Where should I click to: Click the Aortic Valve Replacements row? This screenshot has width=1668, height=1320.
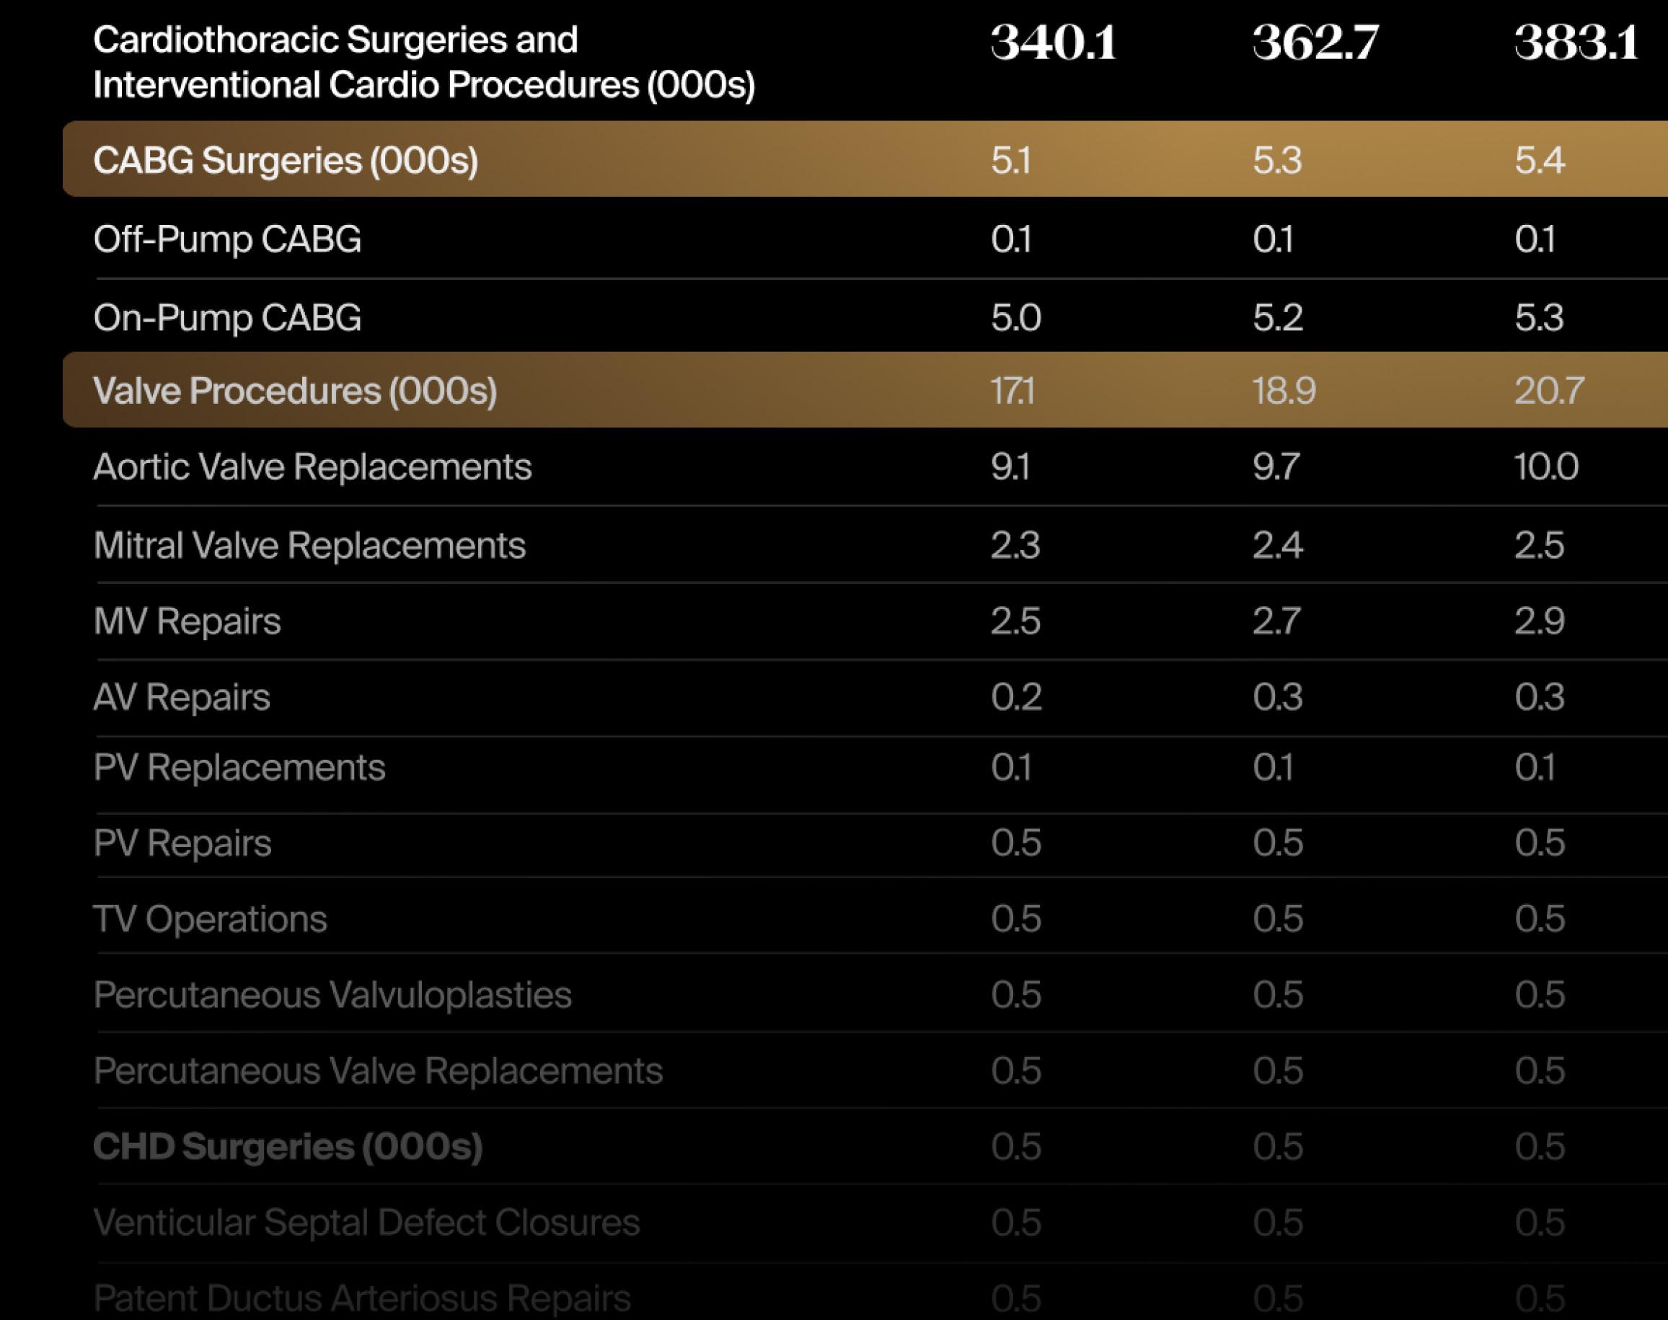[312, 466]
